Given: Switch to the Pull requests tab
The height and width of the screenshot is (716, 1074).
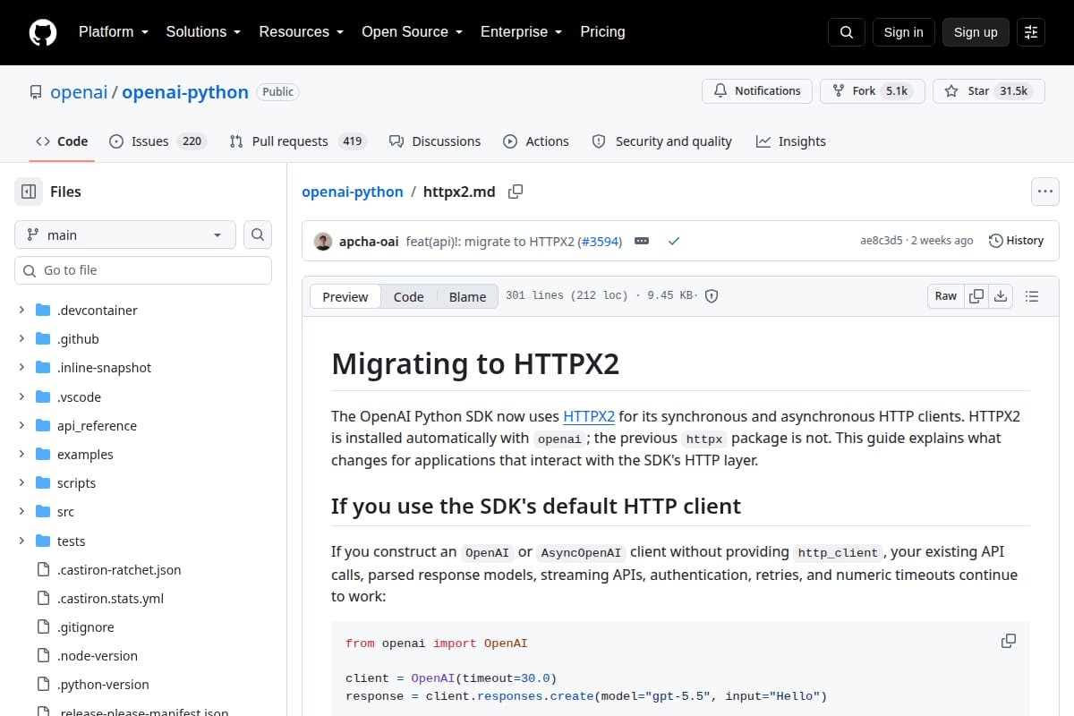Looking at the screenshot, I should tap(297, 141).
